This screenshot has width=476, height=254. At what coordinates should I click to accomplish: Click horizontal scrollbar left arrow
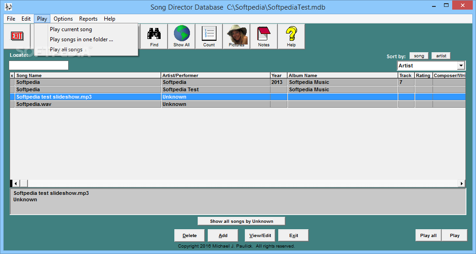16,183
